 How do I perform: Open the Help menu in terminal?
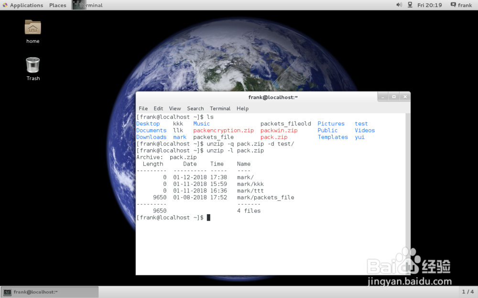tap(243, 108)
